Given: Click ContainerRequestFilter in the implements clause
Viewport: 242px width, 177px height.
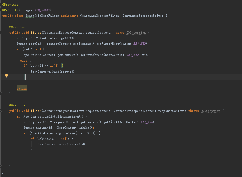Looking at the screenshot, I should 99,16.
